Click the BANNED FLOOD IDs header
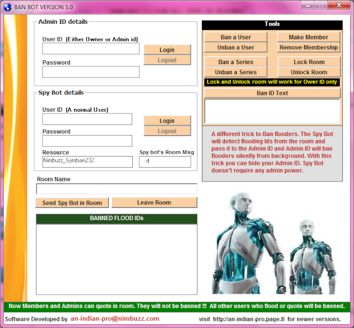Viewport: 354px width, 328px height. tap(117, 218)
